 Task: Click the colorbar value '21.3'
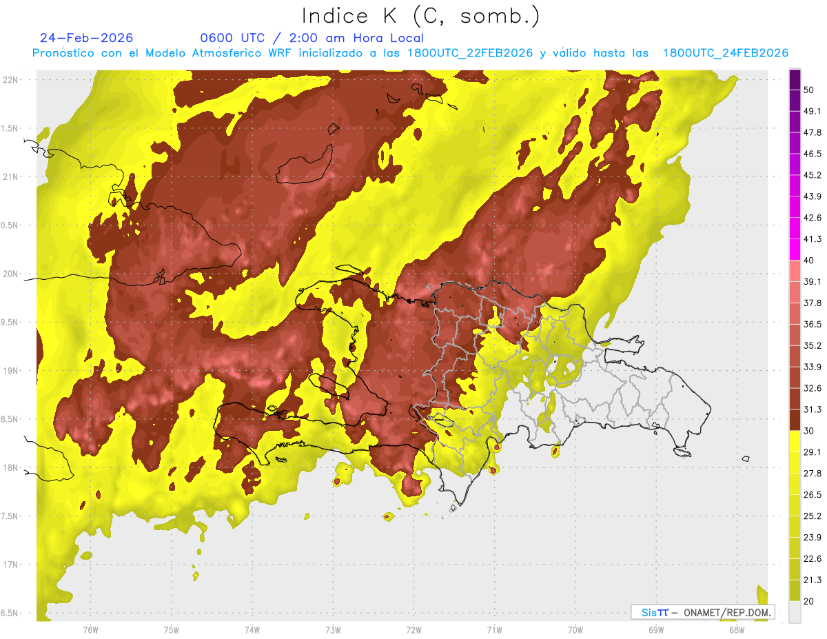[x=813, y=580]
